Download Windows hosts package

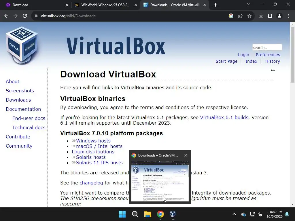point(93,141)
